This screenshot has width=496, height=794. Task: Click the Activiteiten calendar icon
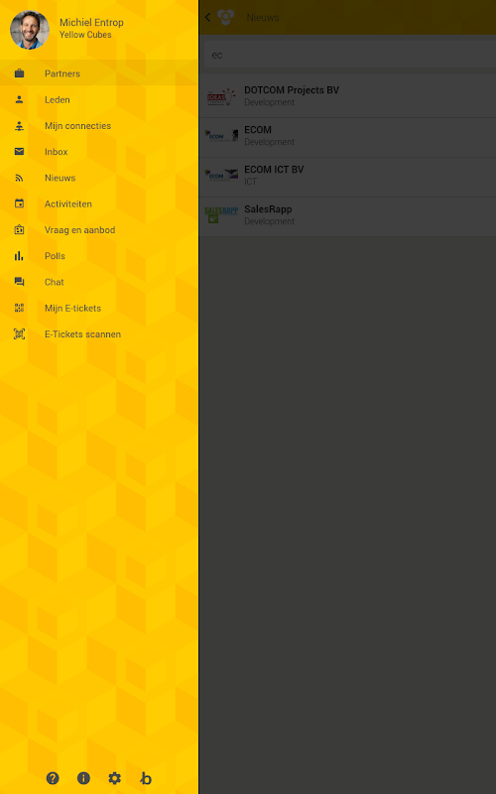19,203
